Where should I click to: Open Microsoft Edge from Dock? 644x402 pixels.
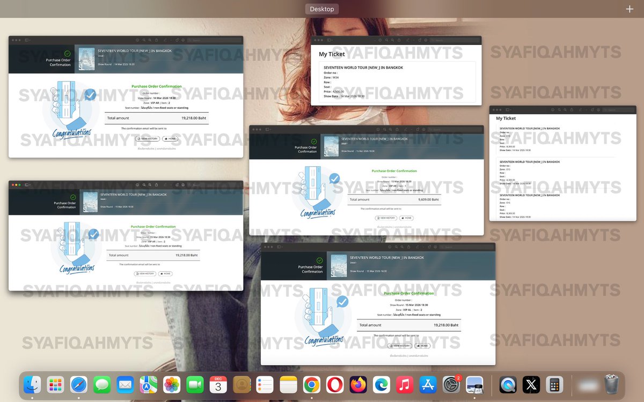click(382, 384)
